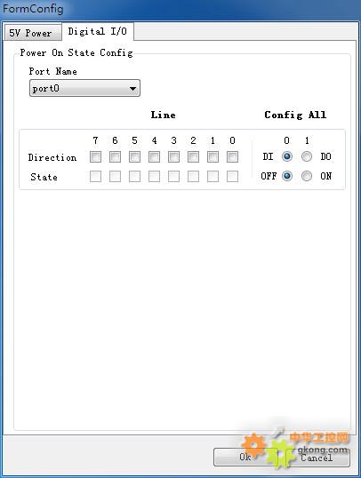
Task: Toggle Direction checkbox for line 1
Action: [213, 157]
